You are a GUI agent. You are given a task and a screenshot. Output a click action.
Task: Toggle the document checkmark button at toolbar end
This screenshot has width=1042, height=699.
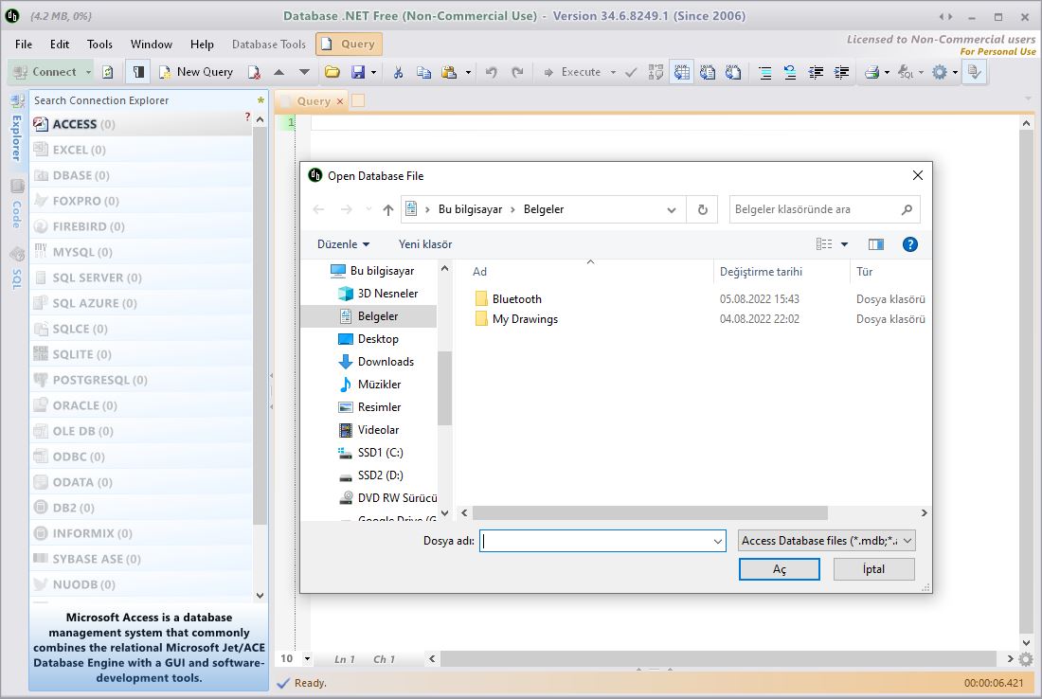[974, 72]
